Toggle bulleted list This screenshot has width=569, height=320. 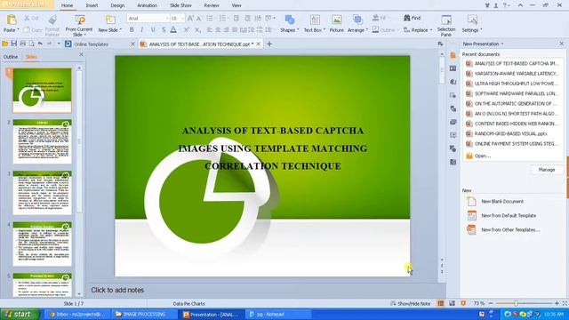click(x=210, y=18)
